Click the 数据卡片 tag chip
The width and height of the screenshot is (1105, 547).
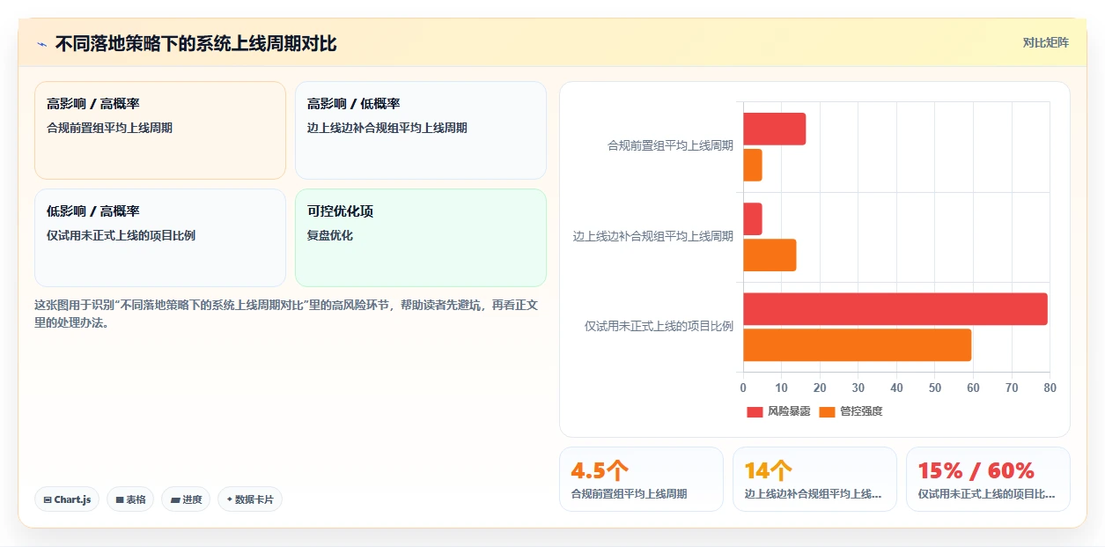(250, 499)
